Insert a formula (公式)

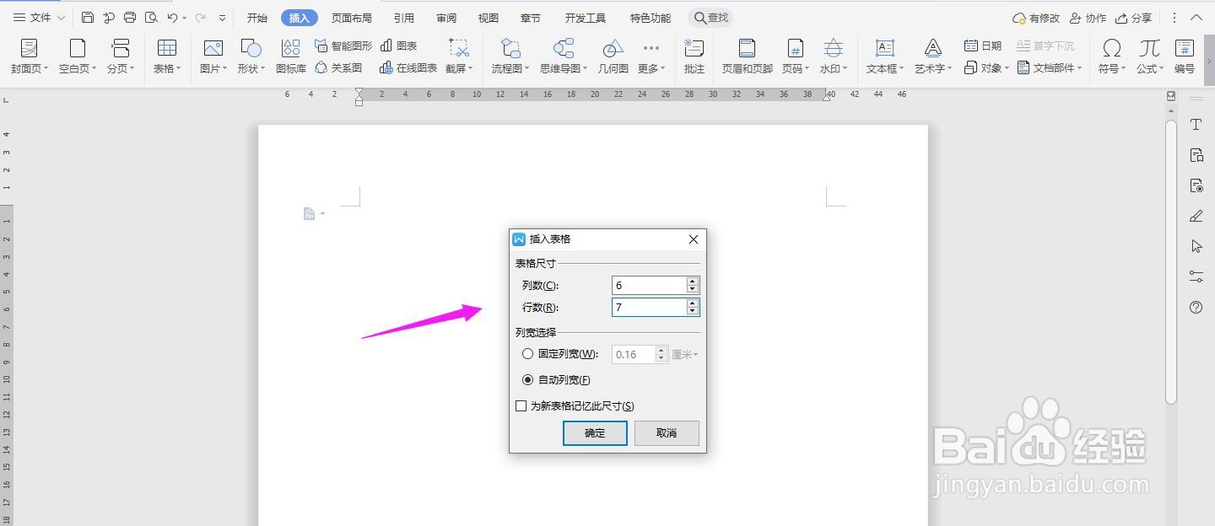pyautogui.click(x=1149, y=56)
